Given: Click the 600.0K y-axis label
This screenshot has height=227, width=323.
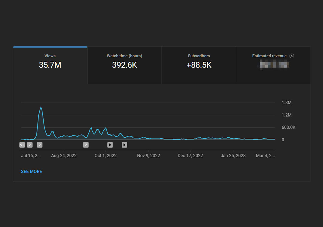Looking at the screenshot, I should coord(289,127).
